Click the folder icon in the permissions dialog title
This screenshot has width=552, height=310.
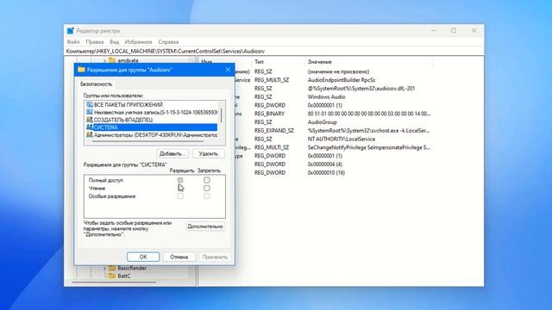pyautogui.click(x=82, y=70)
